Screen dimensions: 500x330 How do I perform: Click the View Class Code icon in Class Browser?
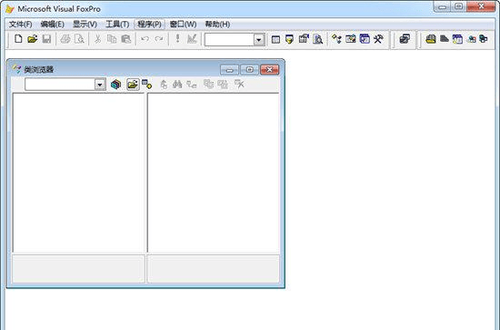click(164, 85)
